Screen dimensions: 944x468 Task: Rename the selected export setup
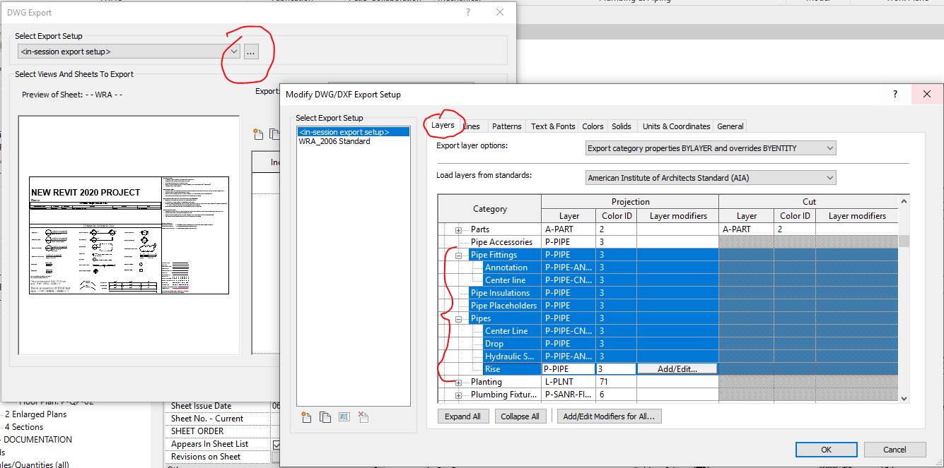(344, 416)
